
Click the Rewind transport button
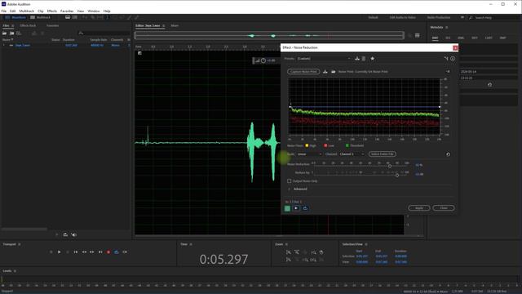coord(84,252)
